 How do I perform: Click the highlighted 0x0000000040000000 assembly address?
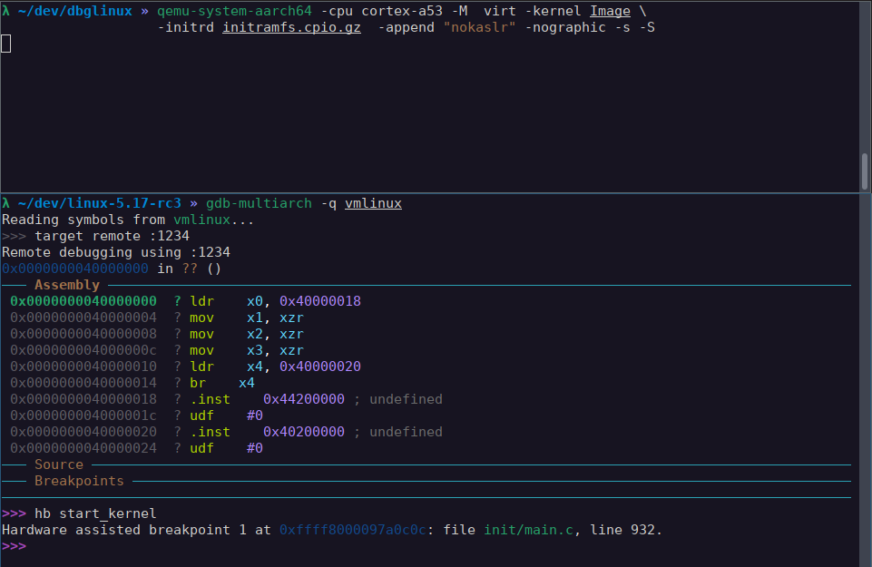pyautogui.click(x=83, y=301)
